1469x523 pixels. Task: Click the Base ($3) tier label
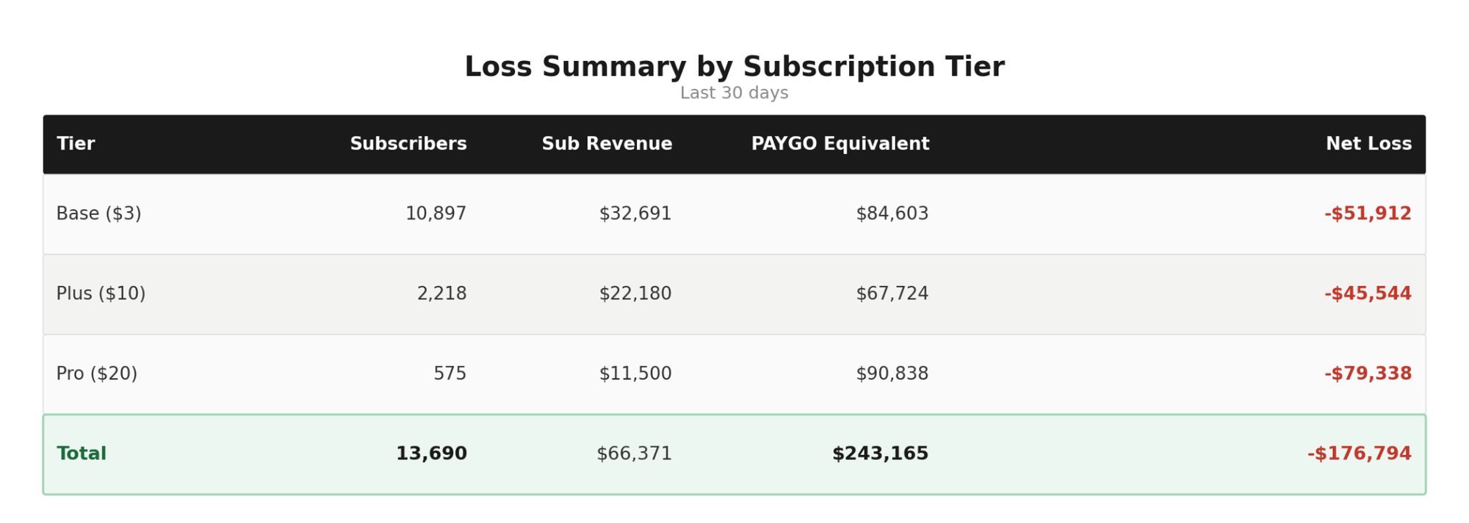click(99, 213)
